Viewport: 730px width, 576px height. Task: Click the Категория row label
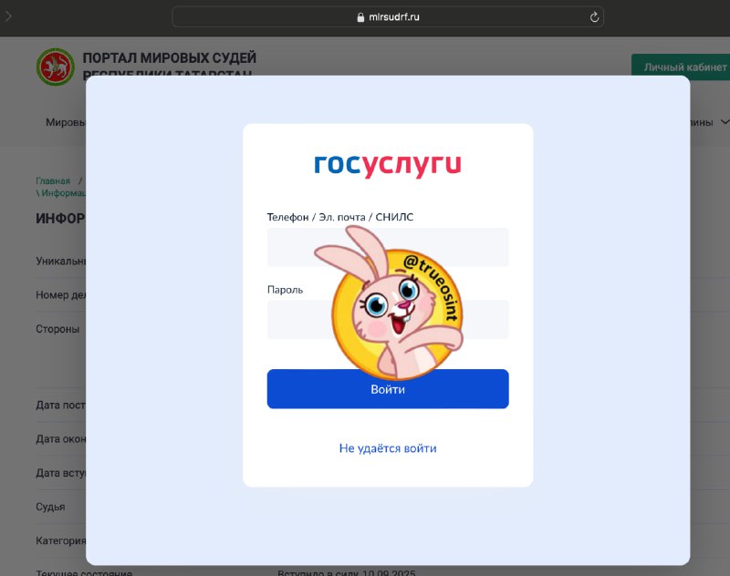(x=61, y=540)
